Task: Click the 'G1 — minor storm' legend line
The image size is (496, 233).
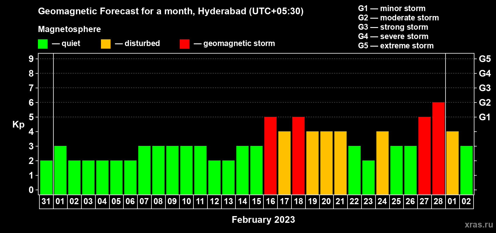Action: pos(392,8)
